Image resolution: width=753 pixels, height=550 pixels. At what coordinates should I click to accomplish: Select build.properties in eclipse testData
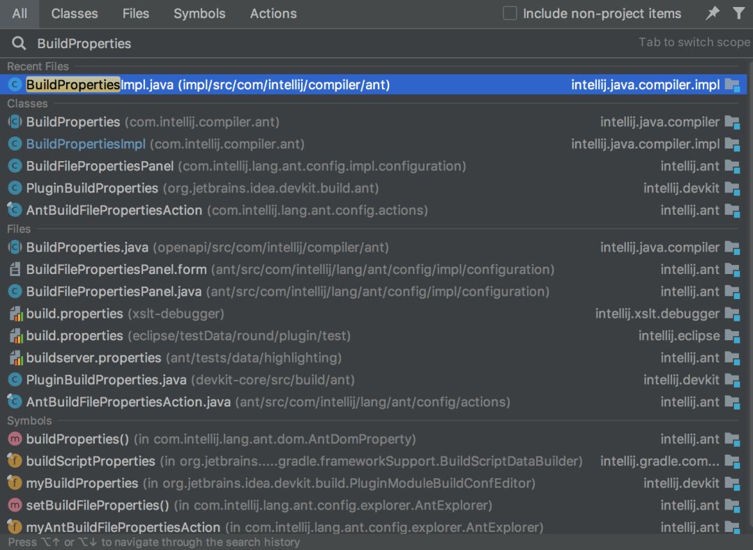pyautogui.click(x=75, y=336)
